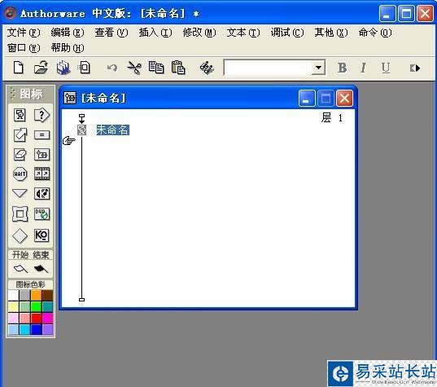This screenshot has width=437, height=387.
Task: Select the Erase icon in the palette
Action: click(x=20, y=154)
